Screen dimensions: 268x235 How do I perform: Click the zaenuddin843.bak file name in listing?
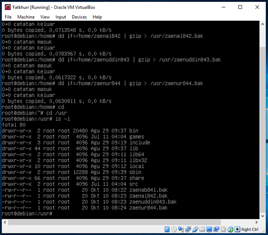(153, 202)
